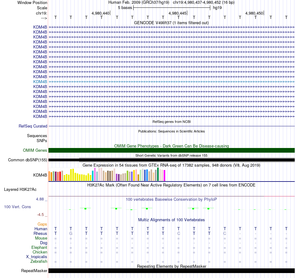Open Short Genetic Variants from dbSNP title

pyautogui.click(x=171, y=155)
